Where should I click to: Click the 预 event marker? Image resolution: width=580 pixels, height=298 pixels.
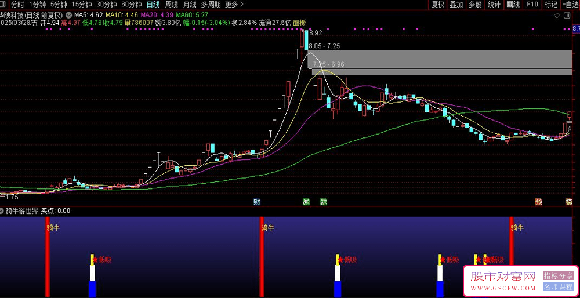[539, 202]
